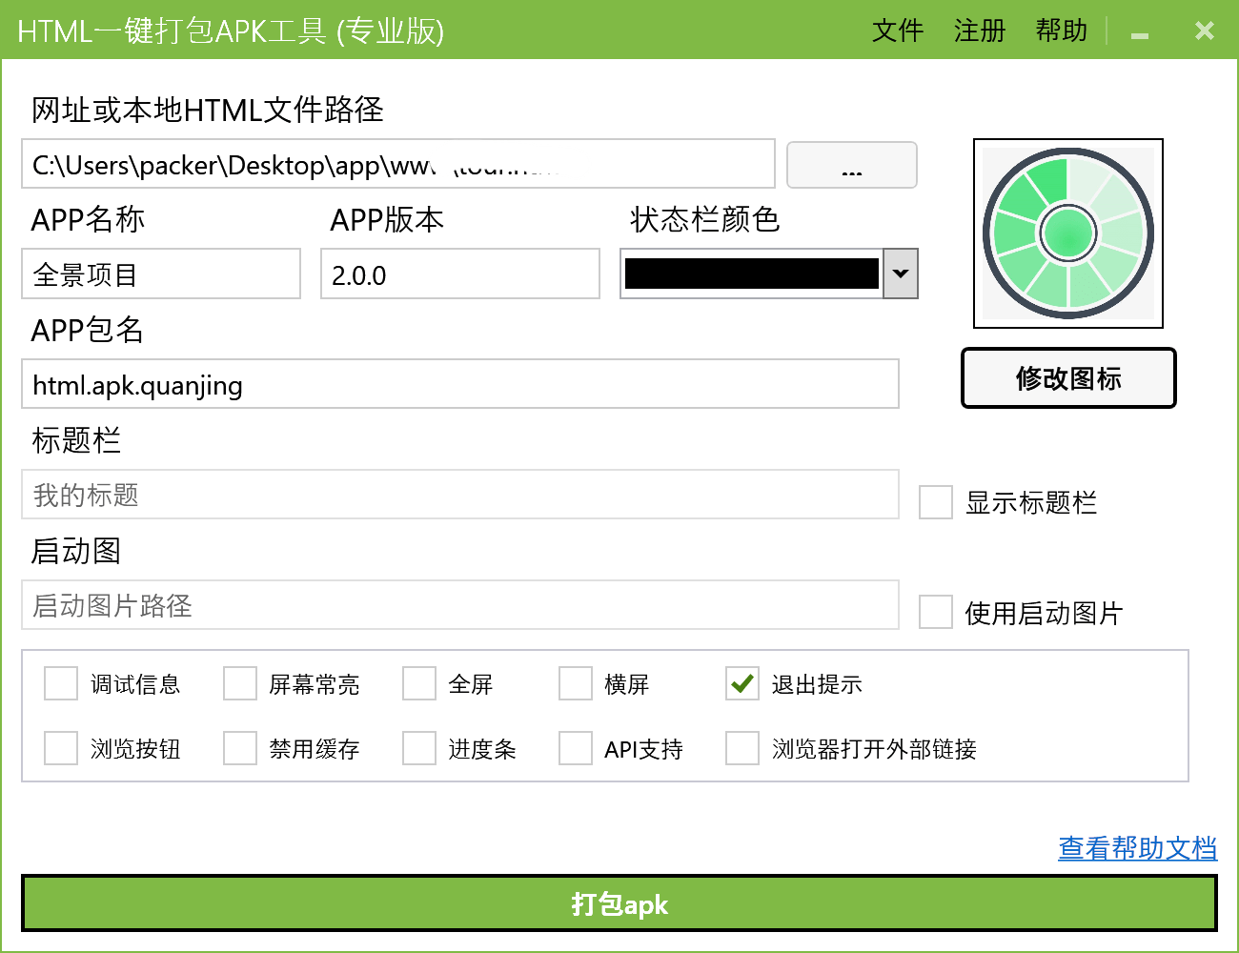Click the APP包名 input field

pos(459,385)
